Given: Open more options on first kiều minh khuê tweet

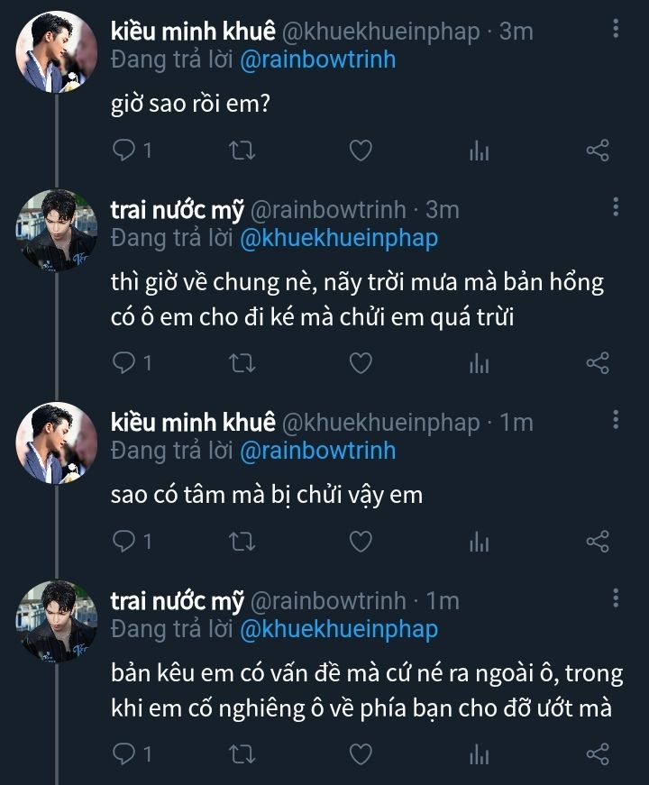Looking at the screenshot, I should tap(616, 28).
